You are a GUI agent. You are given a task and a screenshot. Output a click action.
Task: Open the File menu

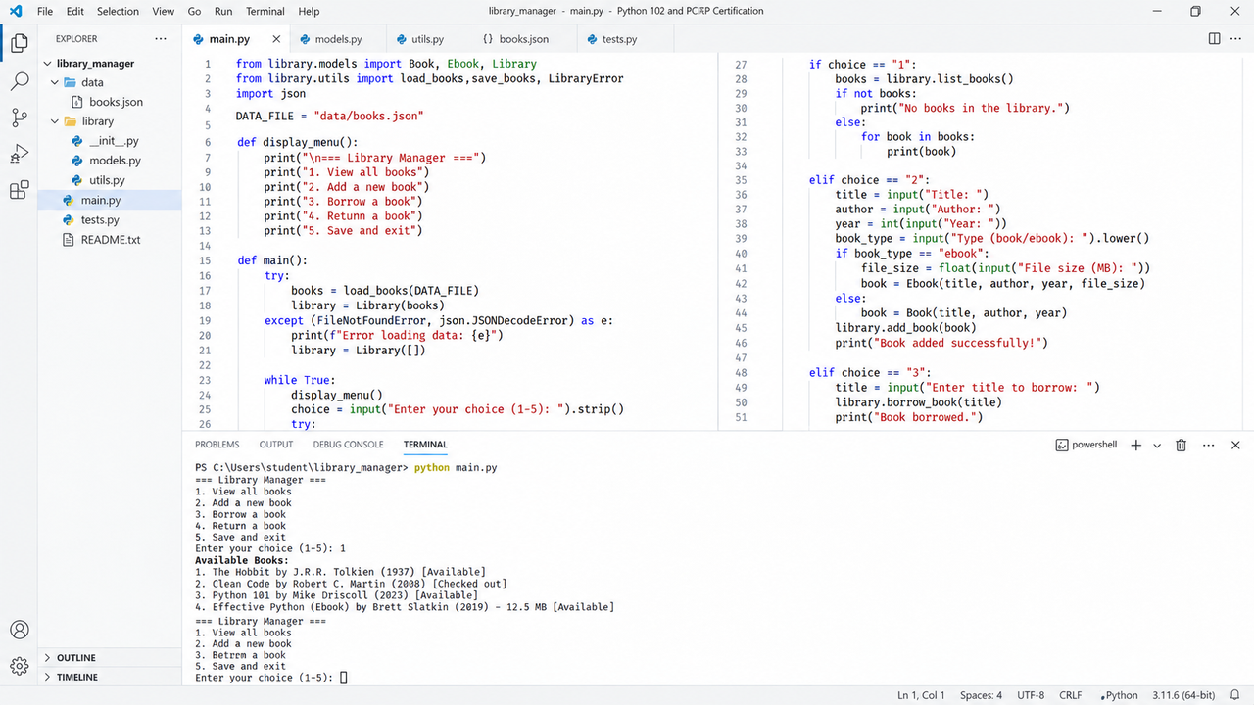pos(45,11)
